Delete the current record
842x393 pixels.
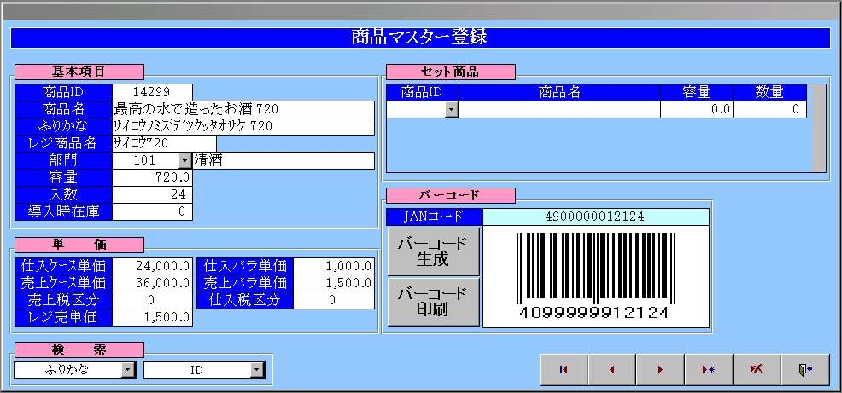[756, 369]
